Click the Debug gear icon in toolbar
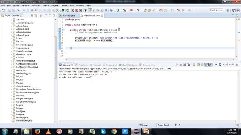This screenshot has width=241, height=135. point(111,10)
